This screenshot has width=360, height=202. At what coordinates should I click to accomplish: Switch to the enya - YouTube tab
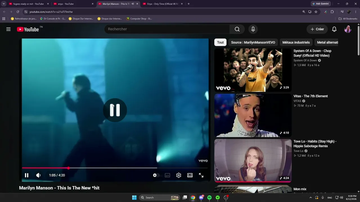[74, 4]
